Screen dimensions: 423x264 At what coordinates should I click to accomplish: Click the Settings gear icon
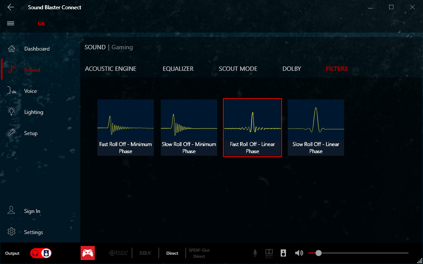[11, 232]
